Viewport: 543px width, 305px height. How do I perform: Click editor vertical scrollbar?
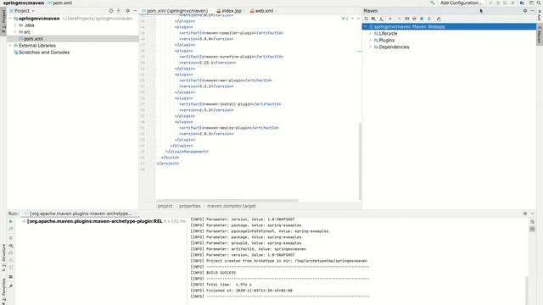coord(360,161)
